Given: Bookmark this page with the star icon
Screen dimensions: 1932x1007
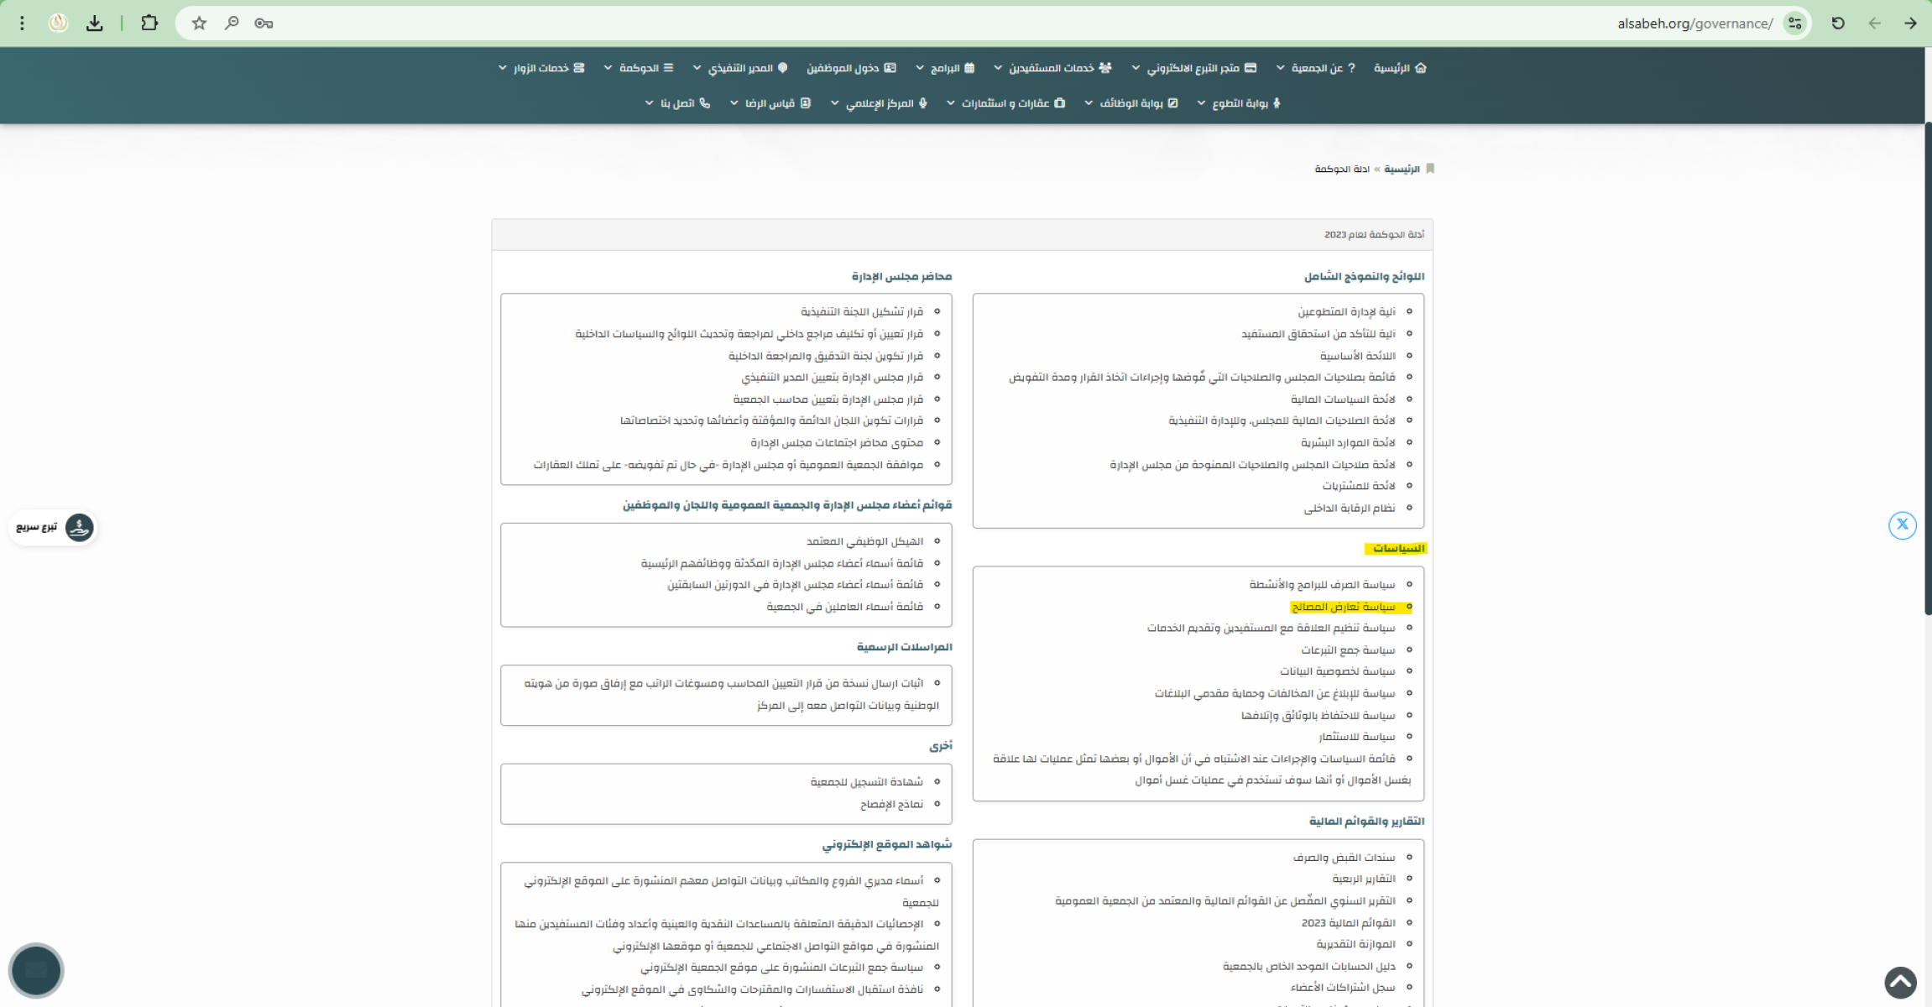Looking at the screenshot, I should [x=199, y=23].
